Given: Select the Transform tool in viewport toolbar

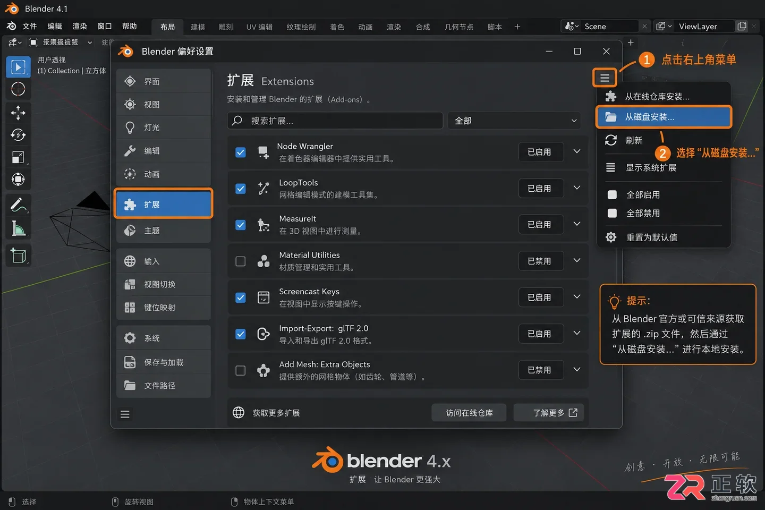Looking at the screenshot, I should 18,180.
